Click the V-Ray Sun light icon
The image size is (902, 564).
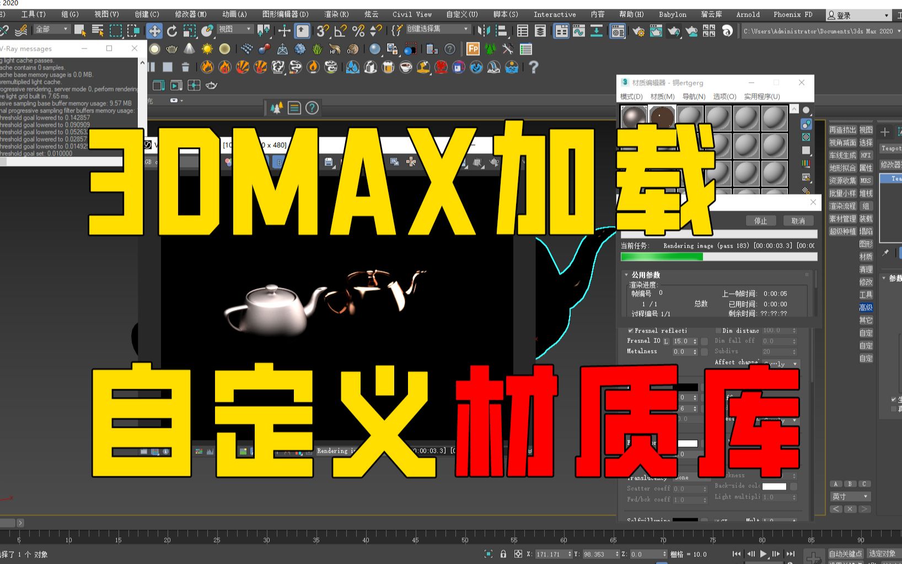pyautogui.click(x=207, y=49)
